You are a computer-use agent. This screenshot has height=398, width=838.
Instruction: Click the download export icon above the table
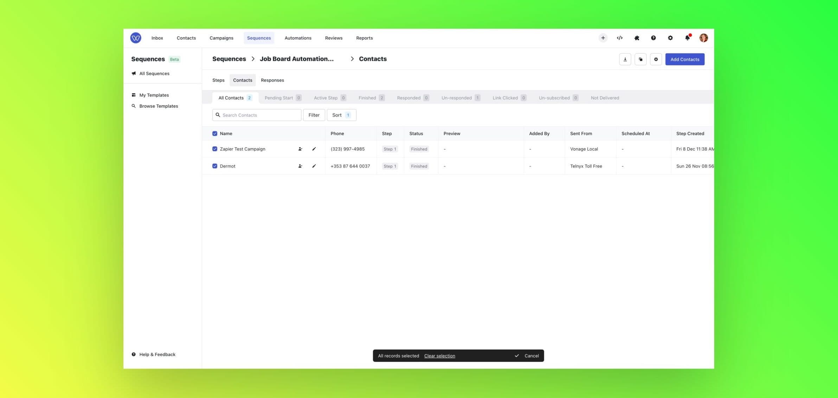tap(625, 59)
